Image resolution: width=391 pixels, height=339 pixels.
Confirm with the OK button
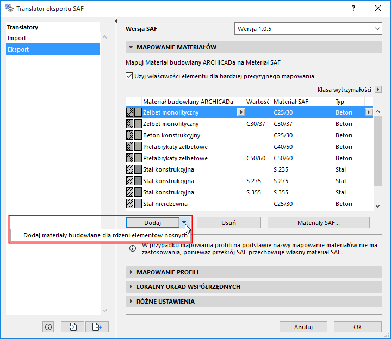pyautogui.click(x=358, y=327)
